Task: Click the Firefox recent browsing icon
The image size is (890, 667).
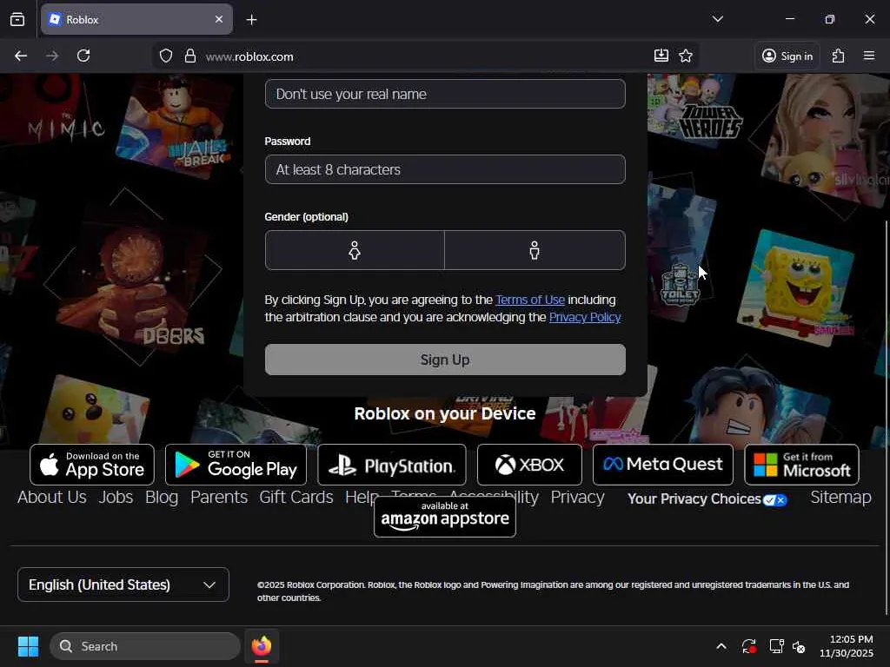Action: (x=17, y=19)
